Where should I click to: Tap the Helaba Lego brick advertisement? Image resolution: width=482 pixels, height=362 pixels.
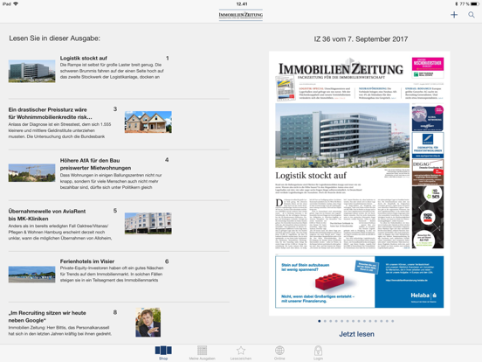pyautogui.click(x=360, y=282)
